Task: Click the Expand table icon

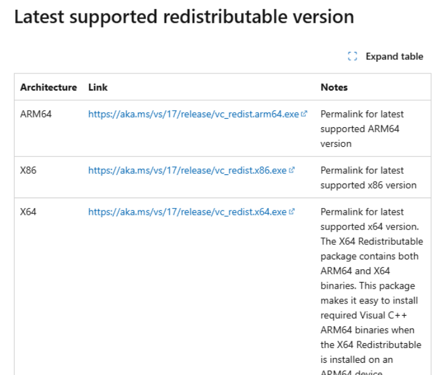Action: pyautogui.click(x=352, y=57)
